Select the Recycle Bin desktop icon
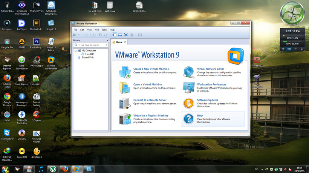This screenshot has width=309, height=173. (x=7, y=44)
